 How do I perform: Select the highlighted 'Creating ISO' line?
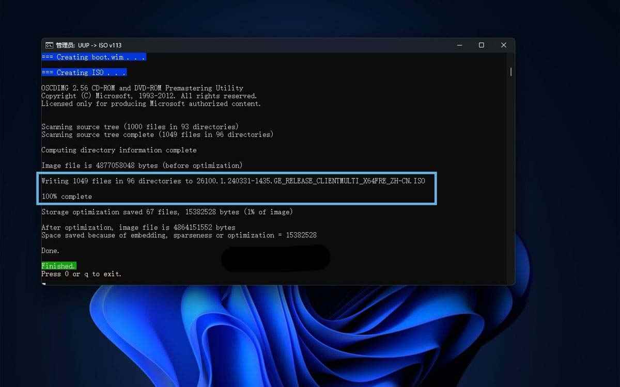[84, 72]
